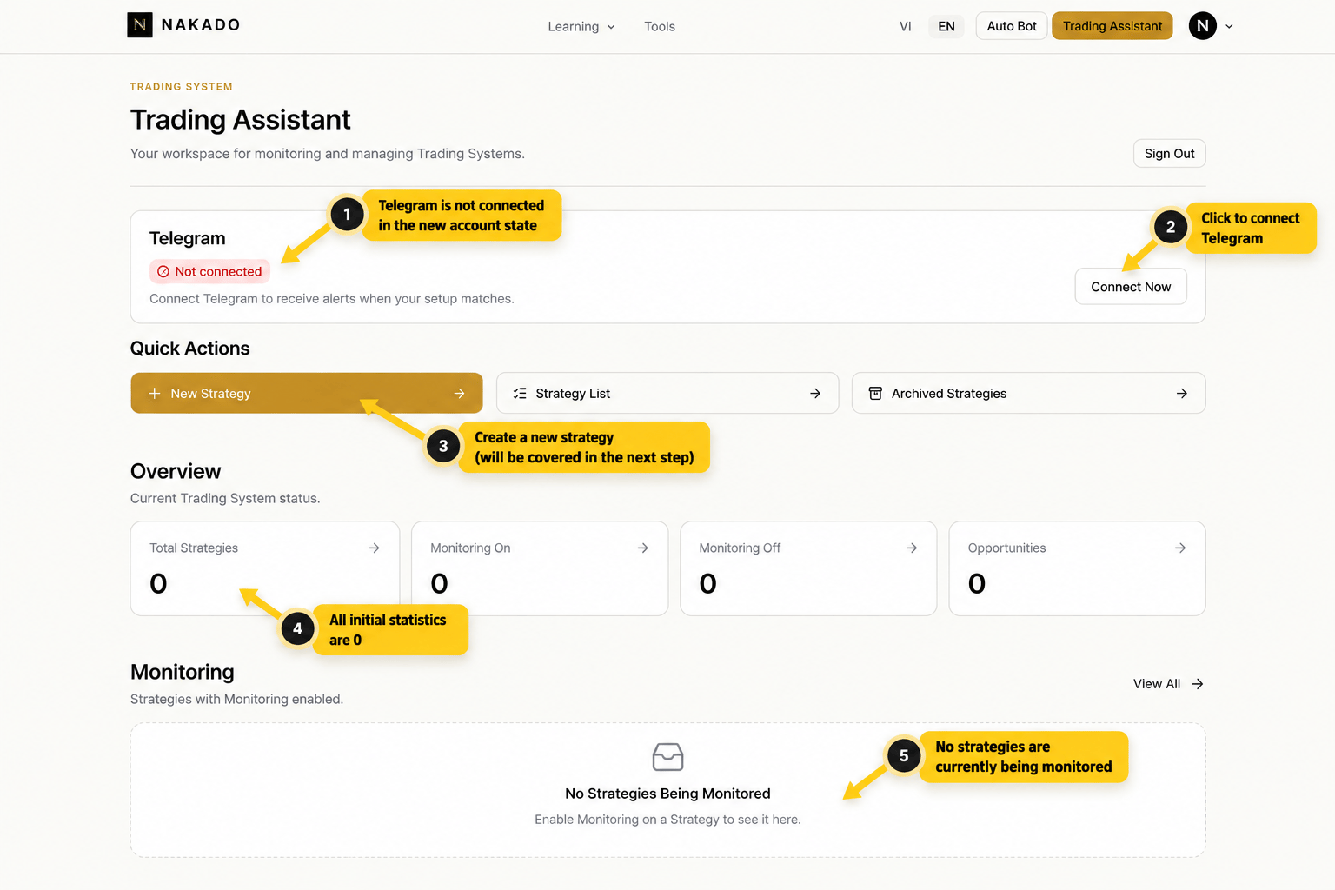Click the arrow on New Strategy button
The width and height of the screenshot is (1335, 890).
[459, 394]
